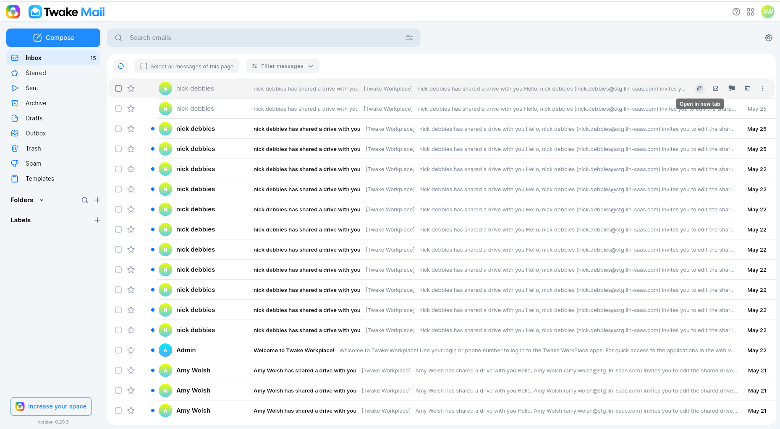Focus the Search emails field
Image resolution: width=780 pixels, height=429 pixels.
(264, 38)
